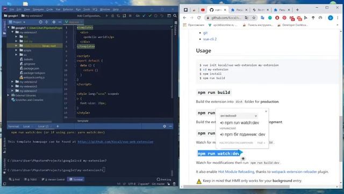The image size is (344, 194).
Task: Open the Chrome three-dot menu
Action: pos(338,18)
